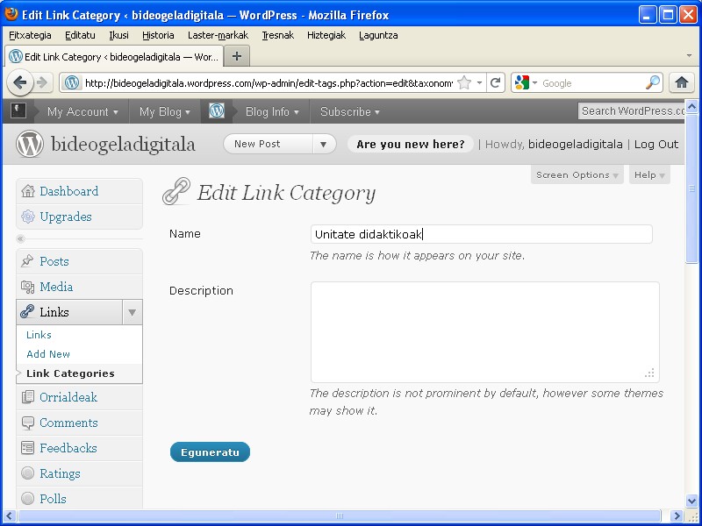
Task: Open the Hiztegiak menu
Action: point(326,35)
